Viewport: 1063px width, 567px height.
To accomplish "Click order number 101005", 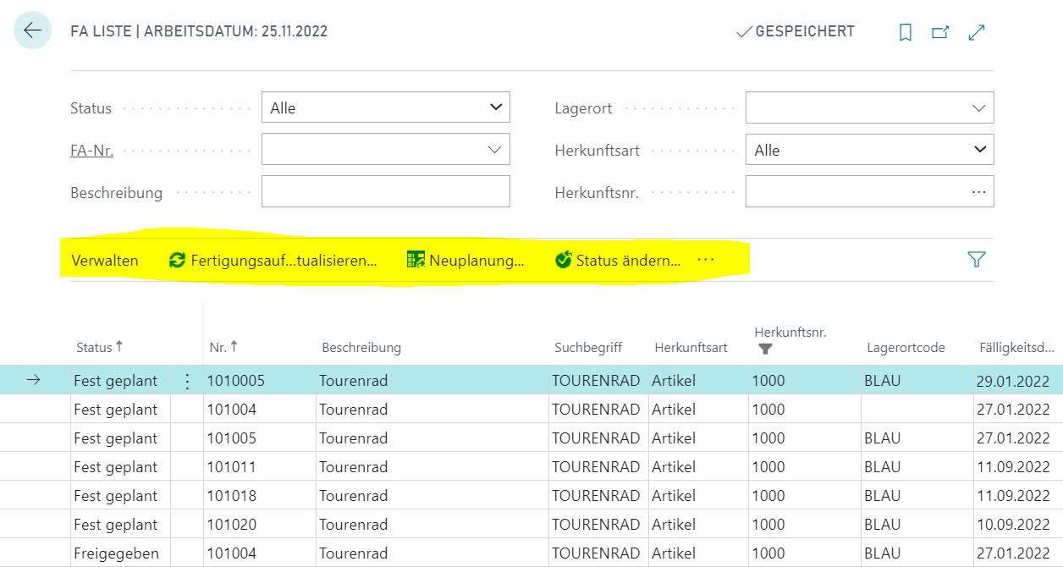I will (x=232, y=438).
